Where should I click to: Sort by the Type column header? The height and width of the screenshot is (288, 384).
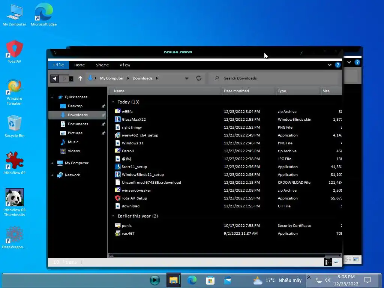(x=298, y=91)
